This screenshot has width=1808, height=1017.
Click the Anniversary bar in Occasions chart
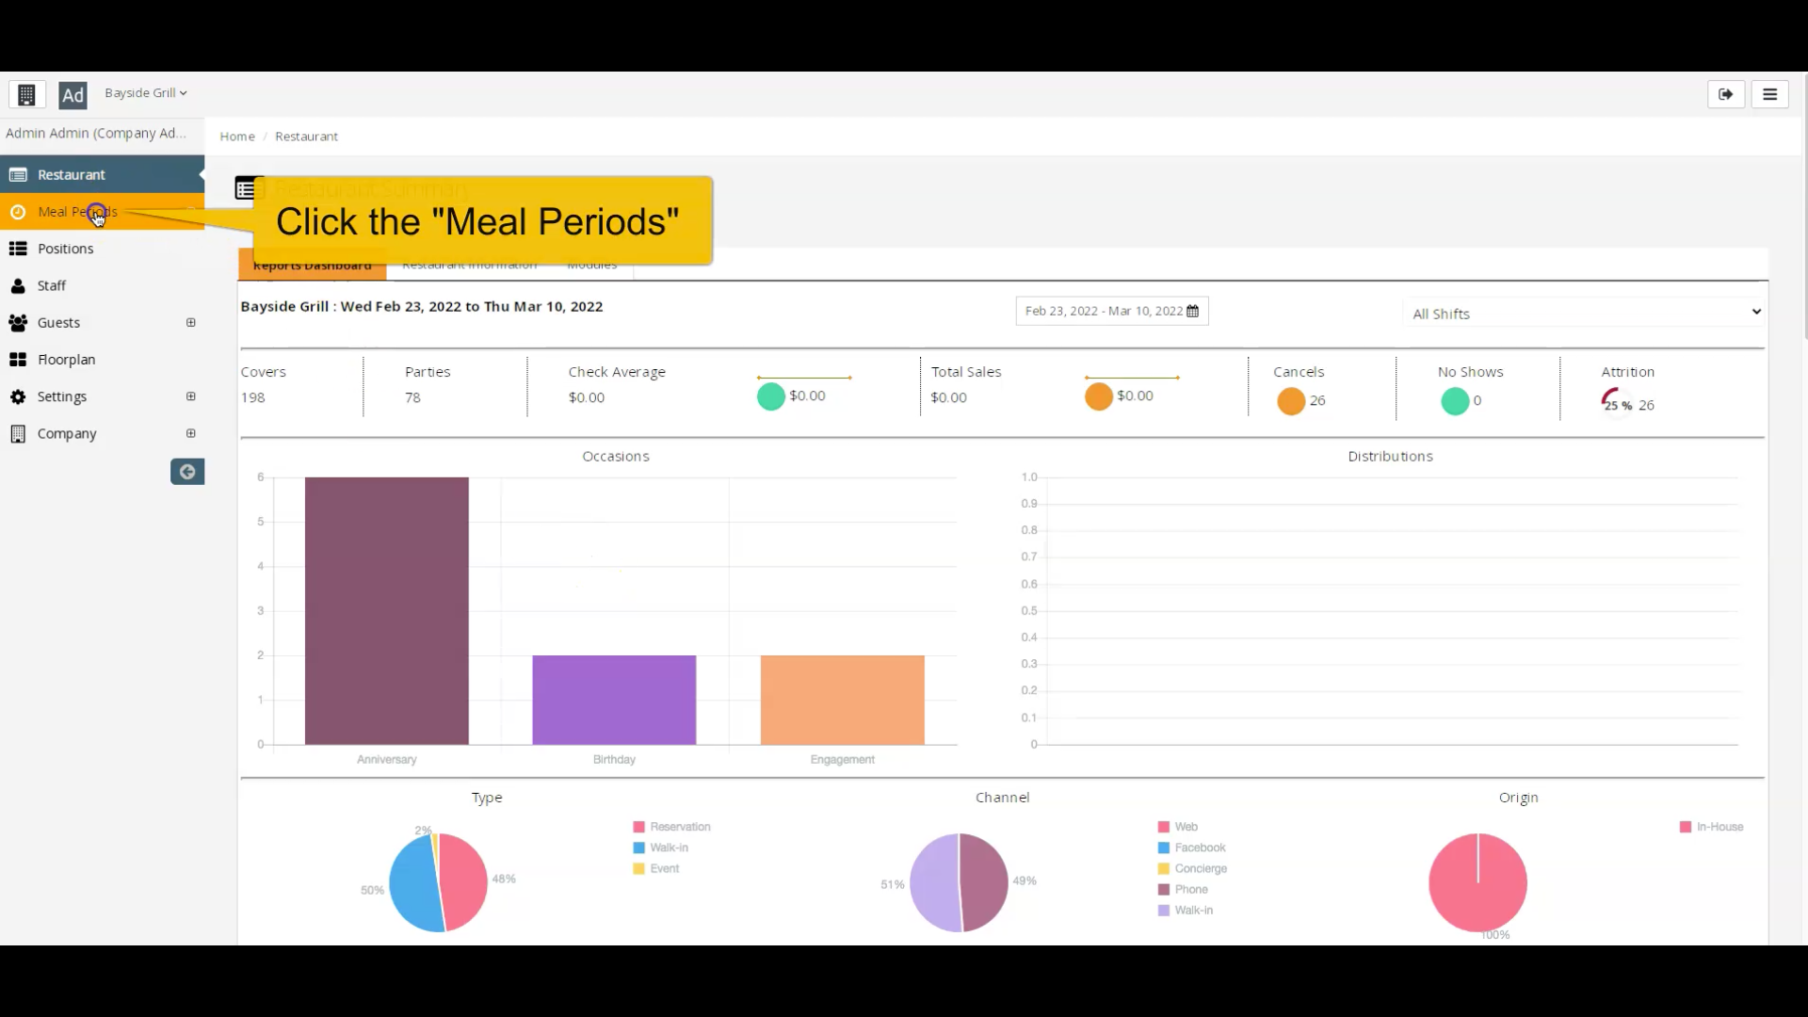pyautogui.click(x=387, y=610)
